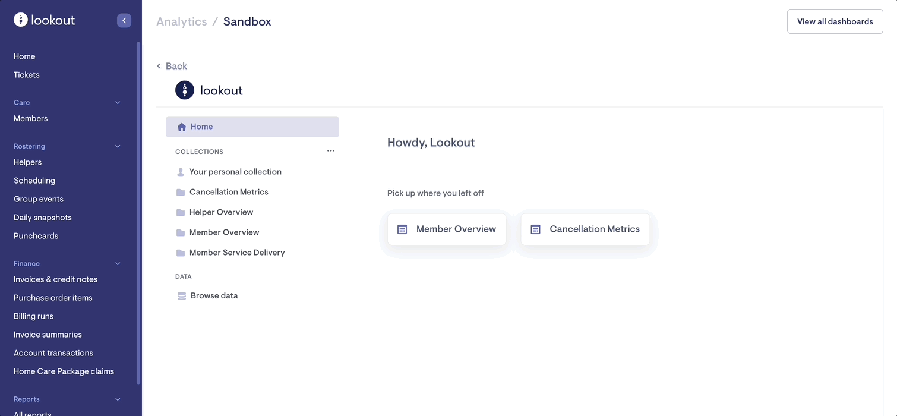Click the Analytics breadcrumb link
897x416 pixels.
(x=182, y=21)
